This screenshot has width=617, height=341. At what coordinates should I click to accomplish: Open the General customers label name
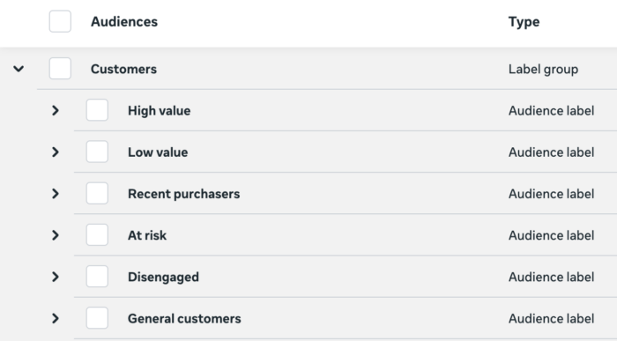[184, 319]
